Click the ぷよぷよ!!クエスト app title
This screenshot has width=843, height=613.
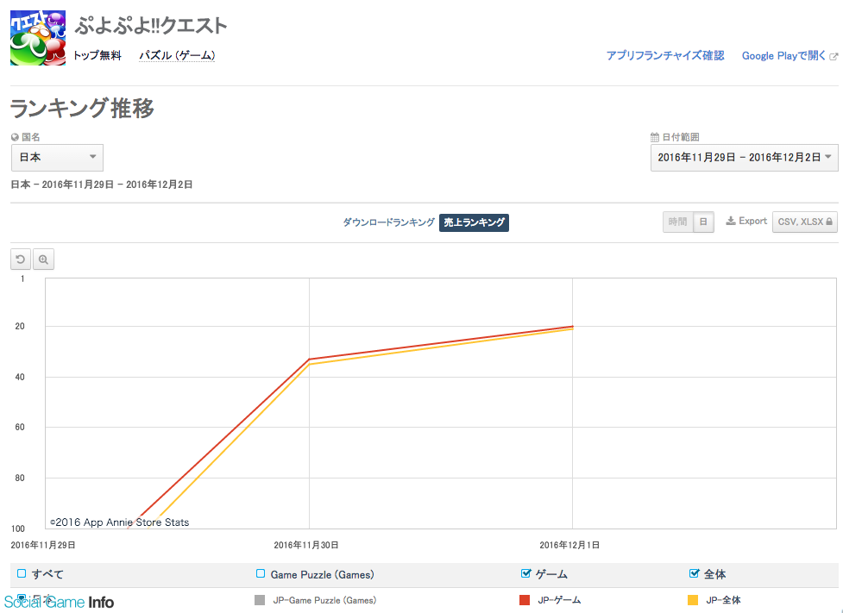click(151, 26)
